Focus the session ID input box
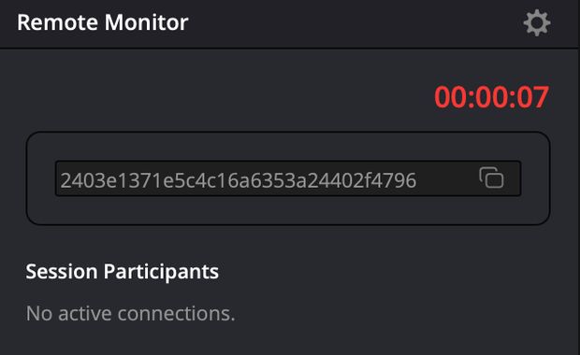 point(288,178)
